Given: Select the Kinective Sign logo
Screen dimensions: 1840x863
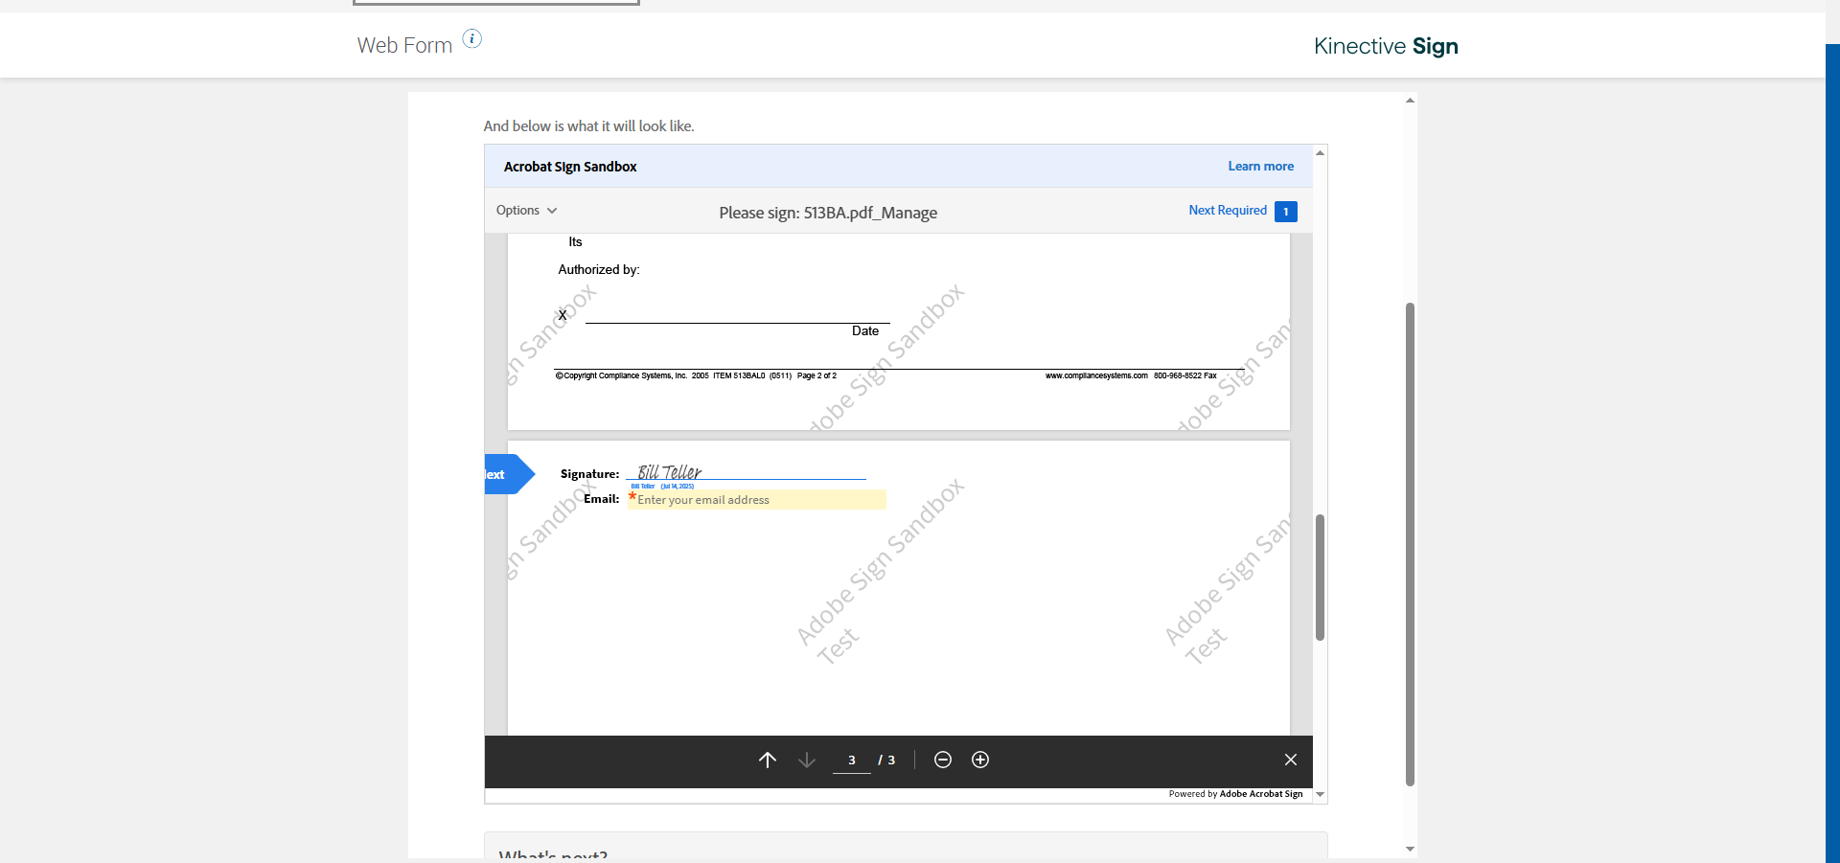Looking at the screenshot, I should pos(1386,46).
